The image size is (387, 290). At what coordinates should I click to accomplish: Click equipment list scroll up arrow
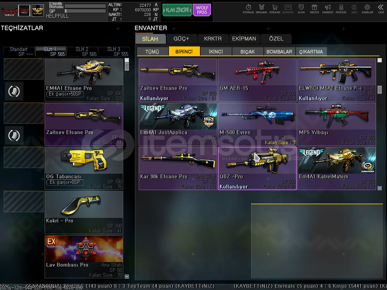coord(127,60)
